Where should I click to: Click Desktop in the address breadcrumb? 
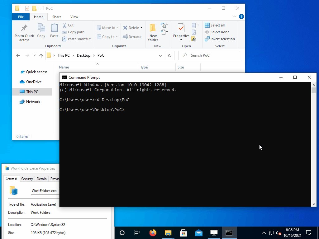(x=83, y=55)
